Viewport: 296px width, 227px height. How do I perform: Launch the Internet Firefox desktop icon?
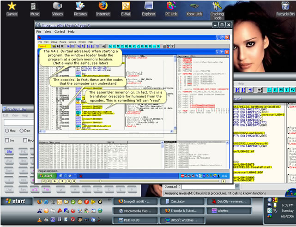pos(103,9)
